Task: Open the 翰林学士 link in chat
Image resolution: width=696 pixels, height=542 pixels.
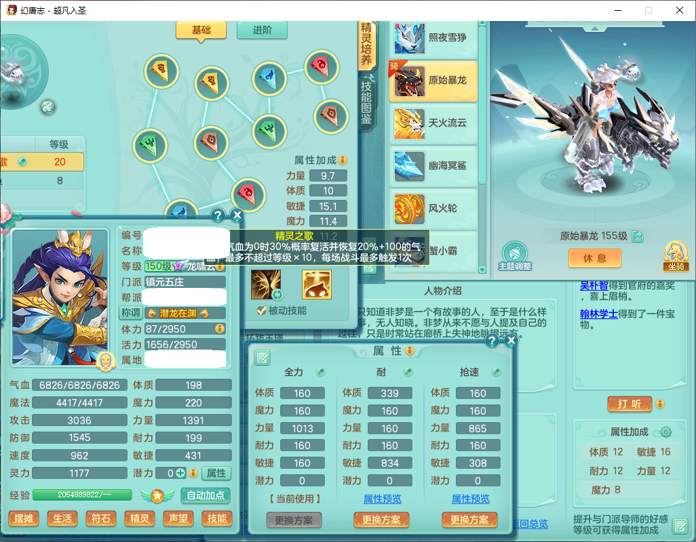Action: [598, 314]
